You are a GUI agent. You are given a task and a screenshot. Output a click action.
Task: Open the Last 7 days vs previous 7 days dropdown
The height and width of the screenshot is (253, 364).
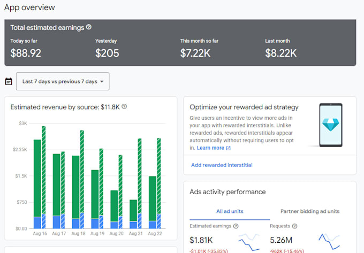[x=63, y=81]
